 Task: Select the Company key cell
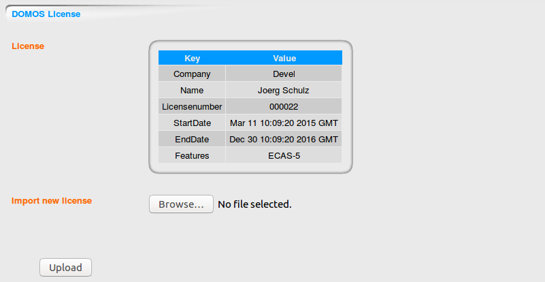[192, 74]
